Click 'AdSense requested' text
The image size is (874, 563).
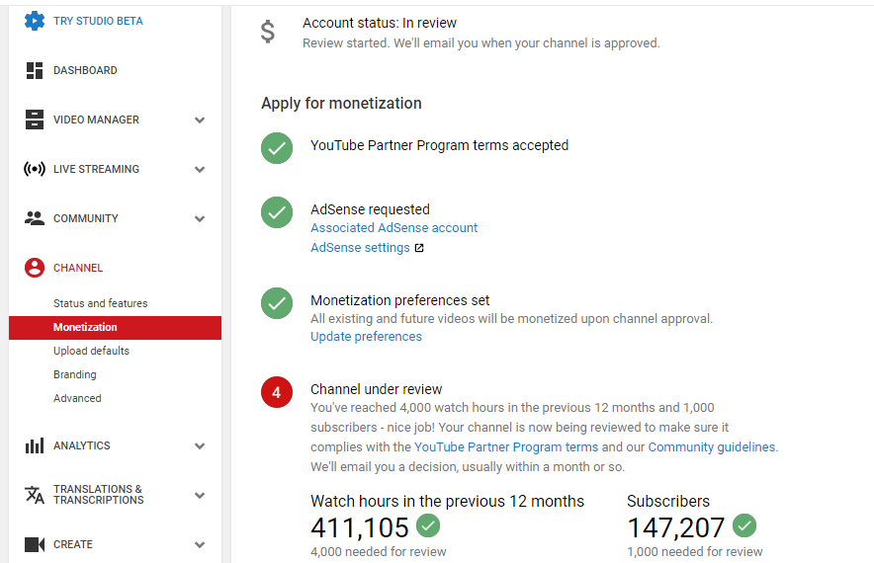point(370,209)
